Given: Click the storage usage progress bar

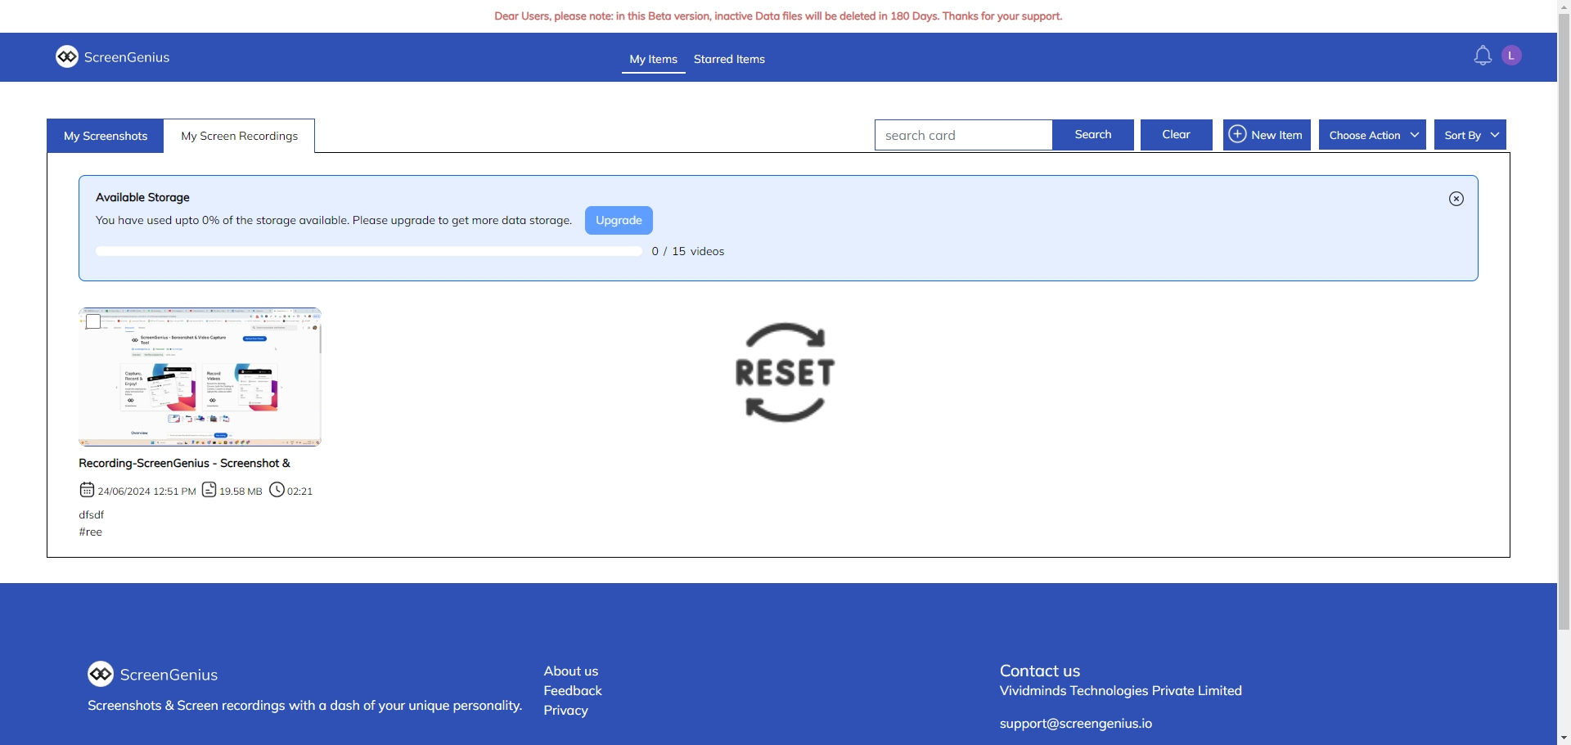Looking at the screenshot, I should 368,251.
